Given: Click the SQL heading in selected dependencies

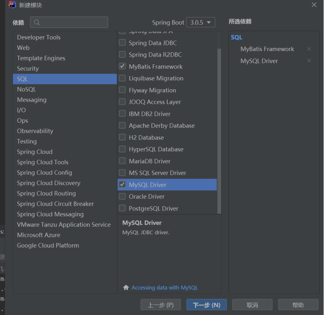Looking at the screenshot, I should pos(236,37).
